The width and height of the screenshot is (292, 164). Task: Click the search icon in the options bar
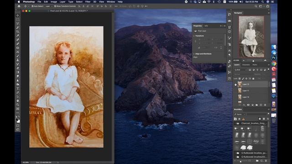pos(256,6)
